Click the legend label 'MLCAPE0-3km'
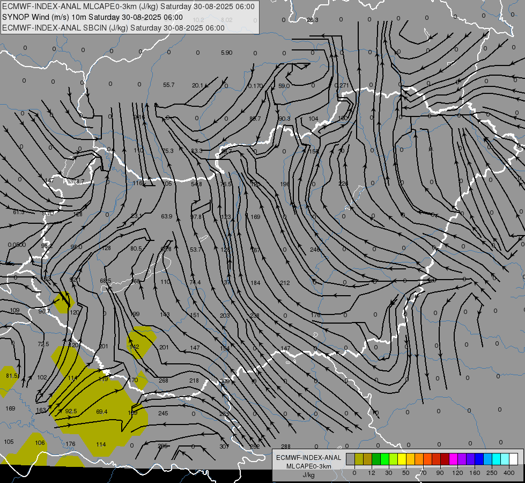Screen dimensions: 525x483 tap(308, 466)
